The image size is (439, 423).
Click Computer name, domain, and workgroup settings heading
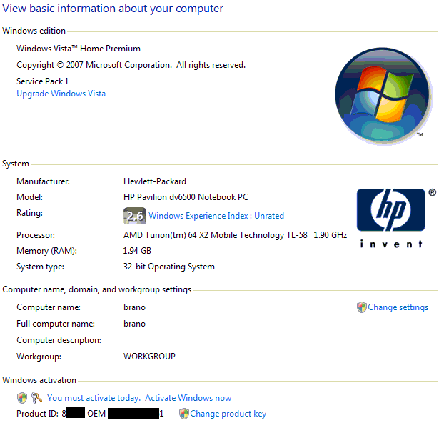point(97,289)
